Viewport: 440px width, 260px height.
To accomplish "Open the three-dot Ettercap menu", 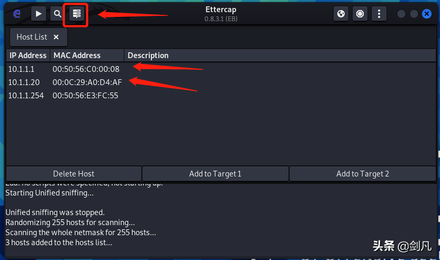I will (x=379, y=14).
